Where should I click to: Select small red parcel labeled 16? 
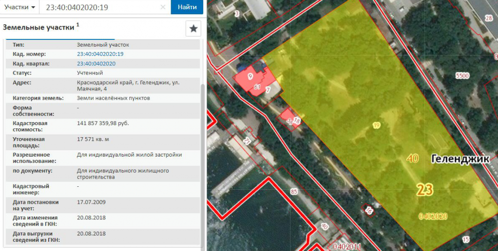(x=297, y=120)
